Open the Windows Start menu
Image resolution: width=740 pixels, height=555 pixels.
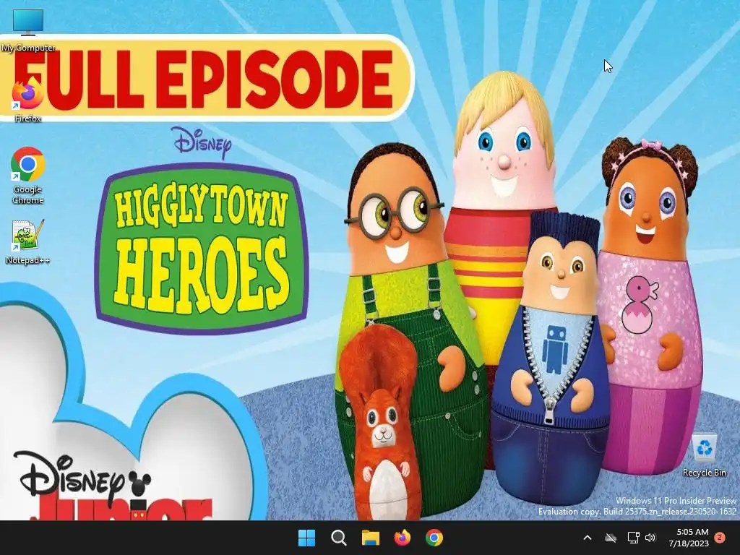point(306,538)
